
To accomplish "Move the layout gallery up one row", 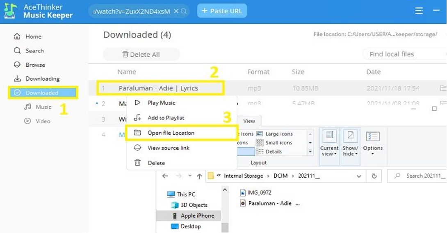I will (x=310, y=134).
